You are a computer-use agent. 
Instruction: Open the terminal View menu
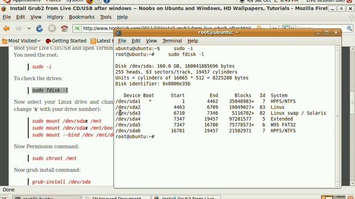[x=151, y=41]
